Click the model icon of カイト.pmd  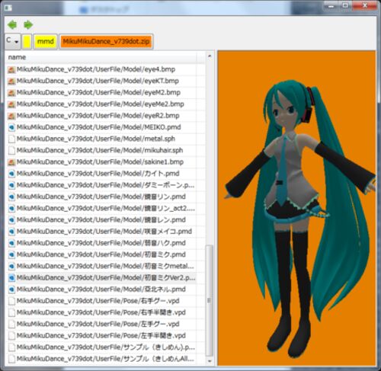(x=11, y=174)
